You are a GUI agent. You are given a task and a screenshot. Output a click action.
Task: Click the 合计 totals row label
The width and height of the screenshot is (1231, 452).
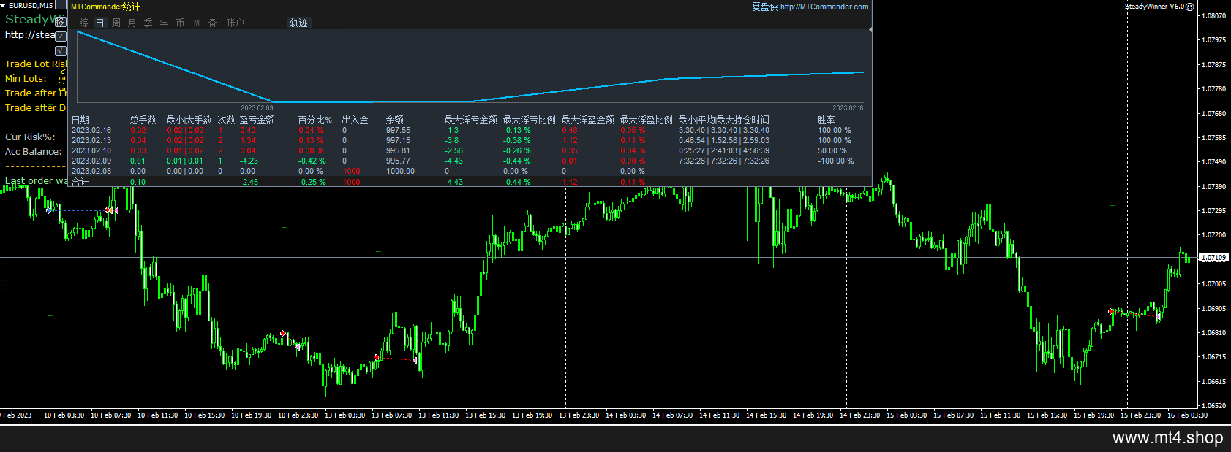[x=80, y=182]
